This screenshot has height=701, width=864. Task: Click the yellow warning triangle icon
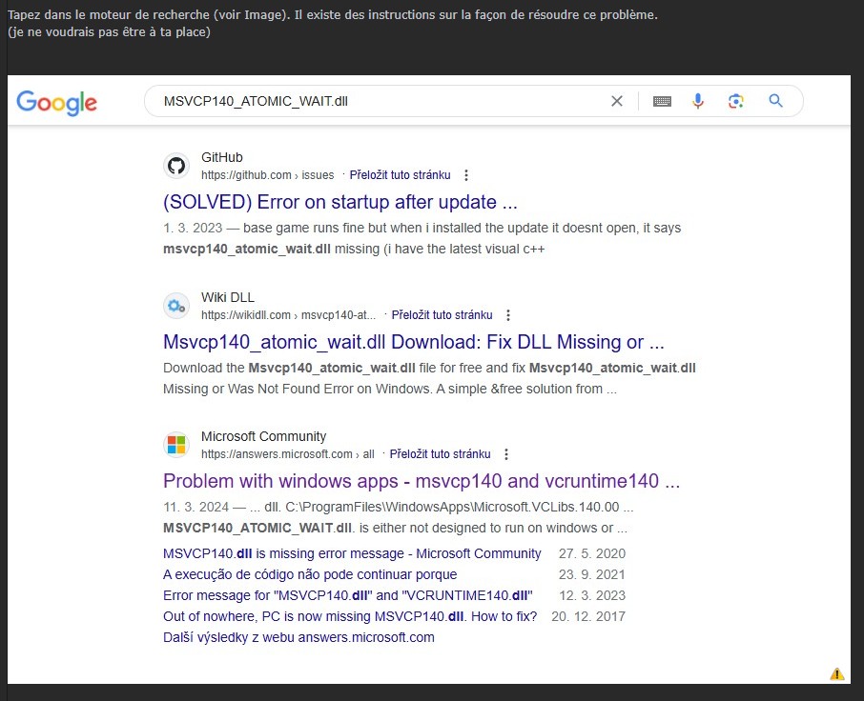pyautogui.click(x=836, y=674)
